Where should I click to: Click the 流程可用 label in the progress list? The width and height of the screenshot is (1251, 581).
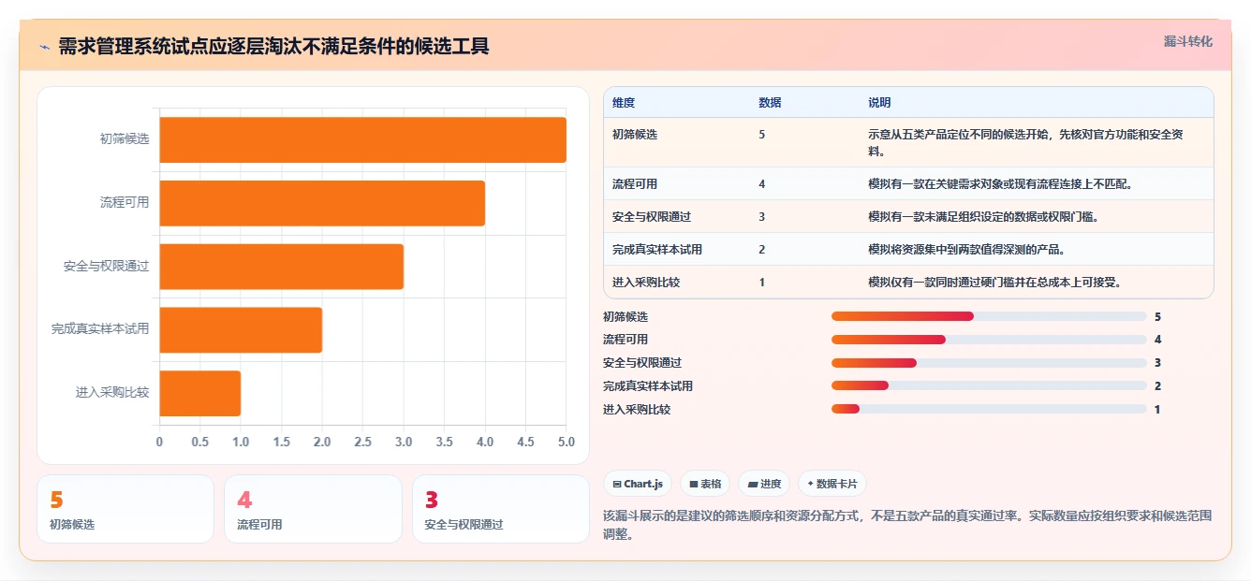[625, 340]
